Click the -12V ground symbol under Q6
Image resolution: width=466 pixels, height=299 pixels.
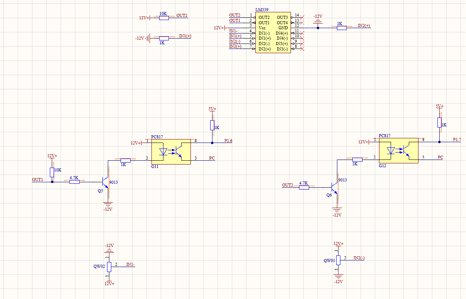[337, 212]
